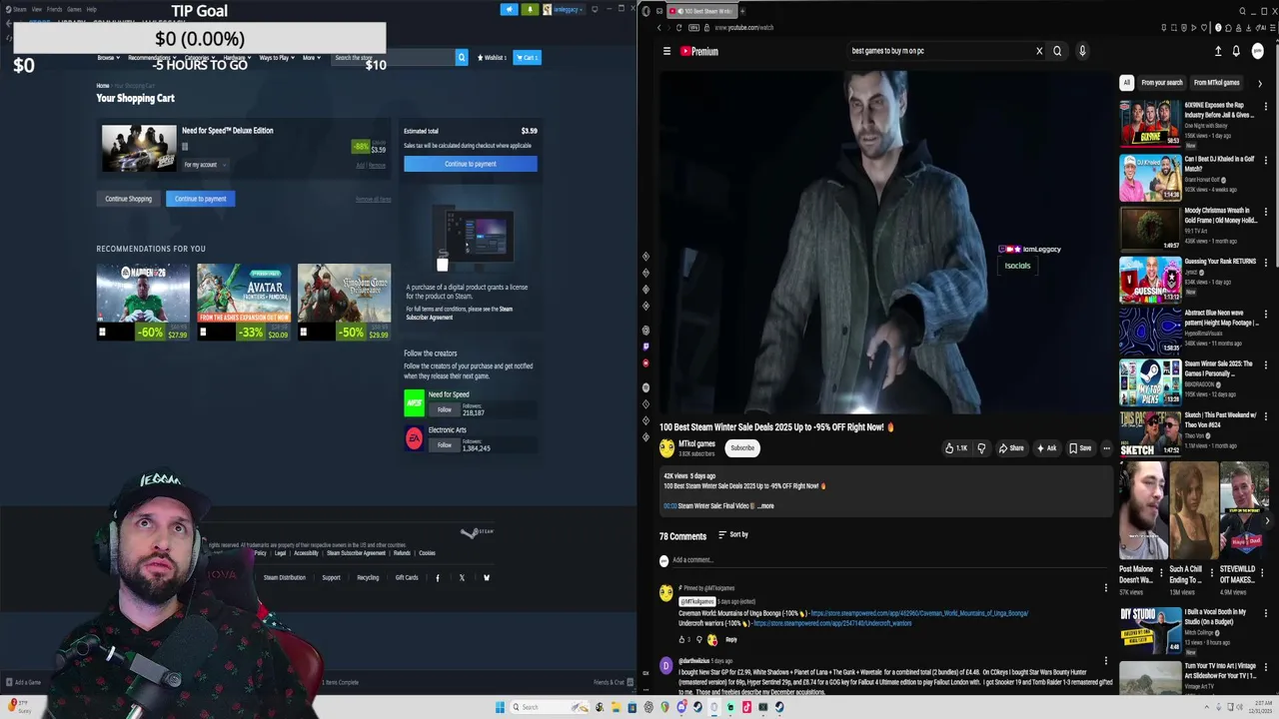Click the YouTube Premium logo
The height and width of the screenshot is (719, 1279).
click(699, 51)
